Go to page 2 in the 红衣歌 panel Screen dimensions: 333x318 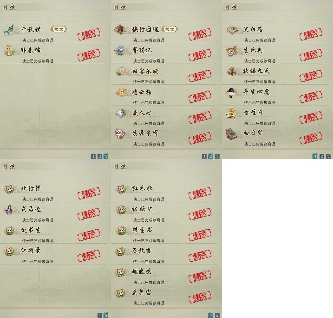pyautogui.click(x=217, y=315)
